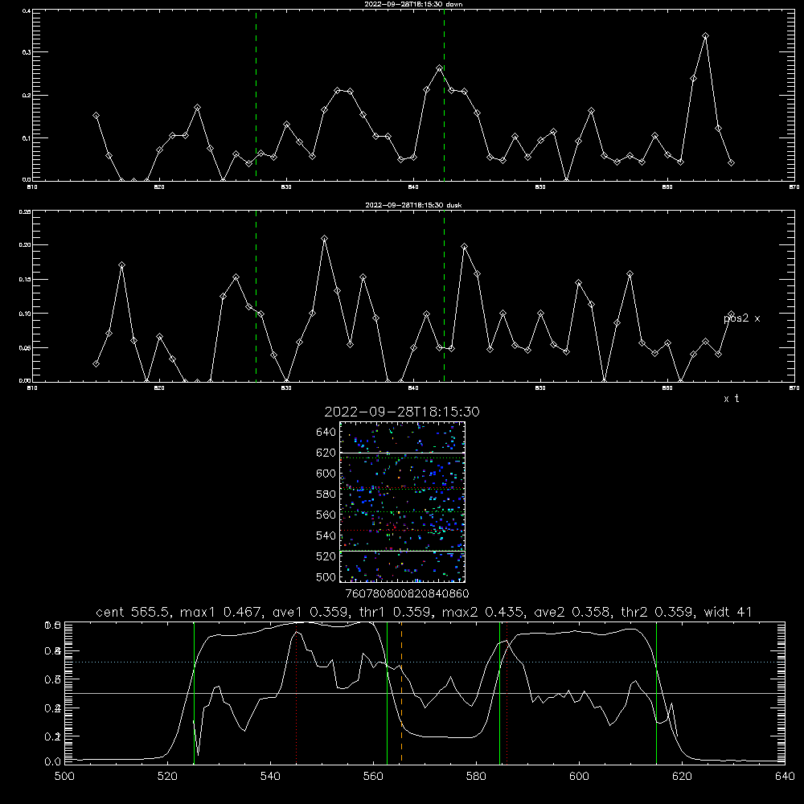The width and height of the screenshot is (804, 804).
Task: Click x-axis label '870' under dusk plot
Action: click(794, 388)
